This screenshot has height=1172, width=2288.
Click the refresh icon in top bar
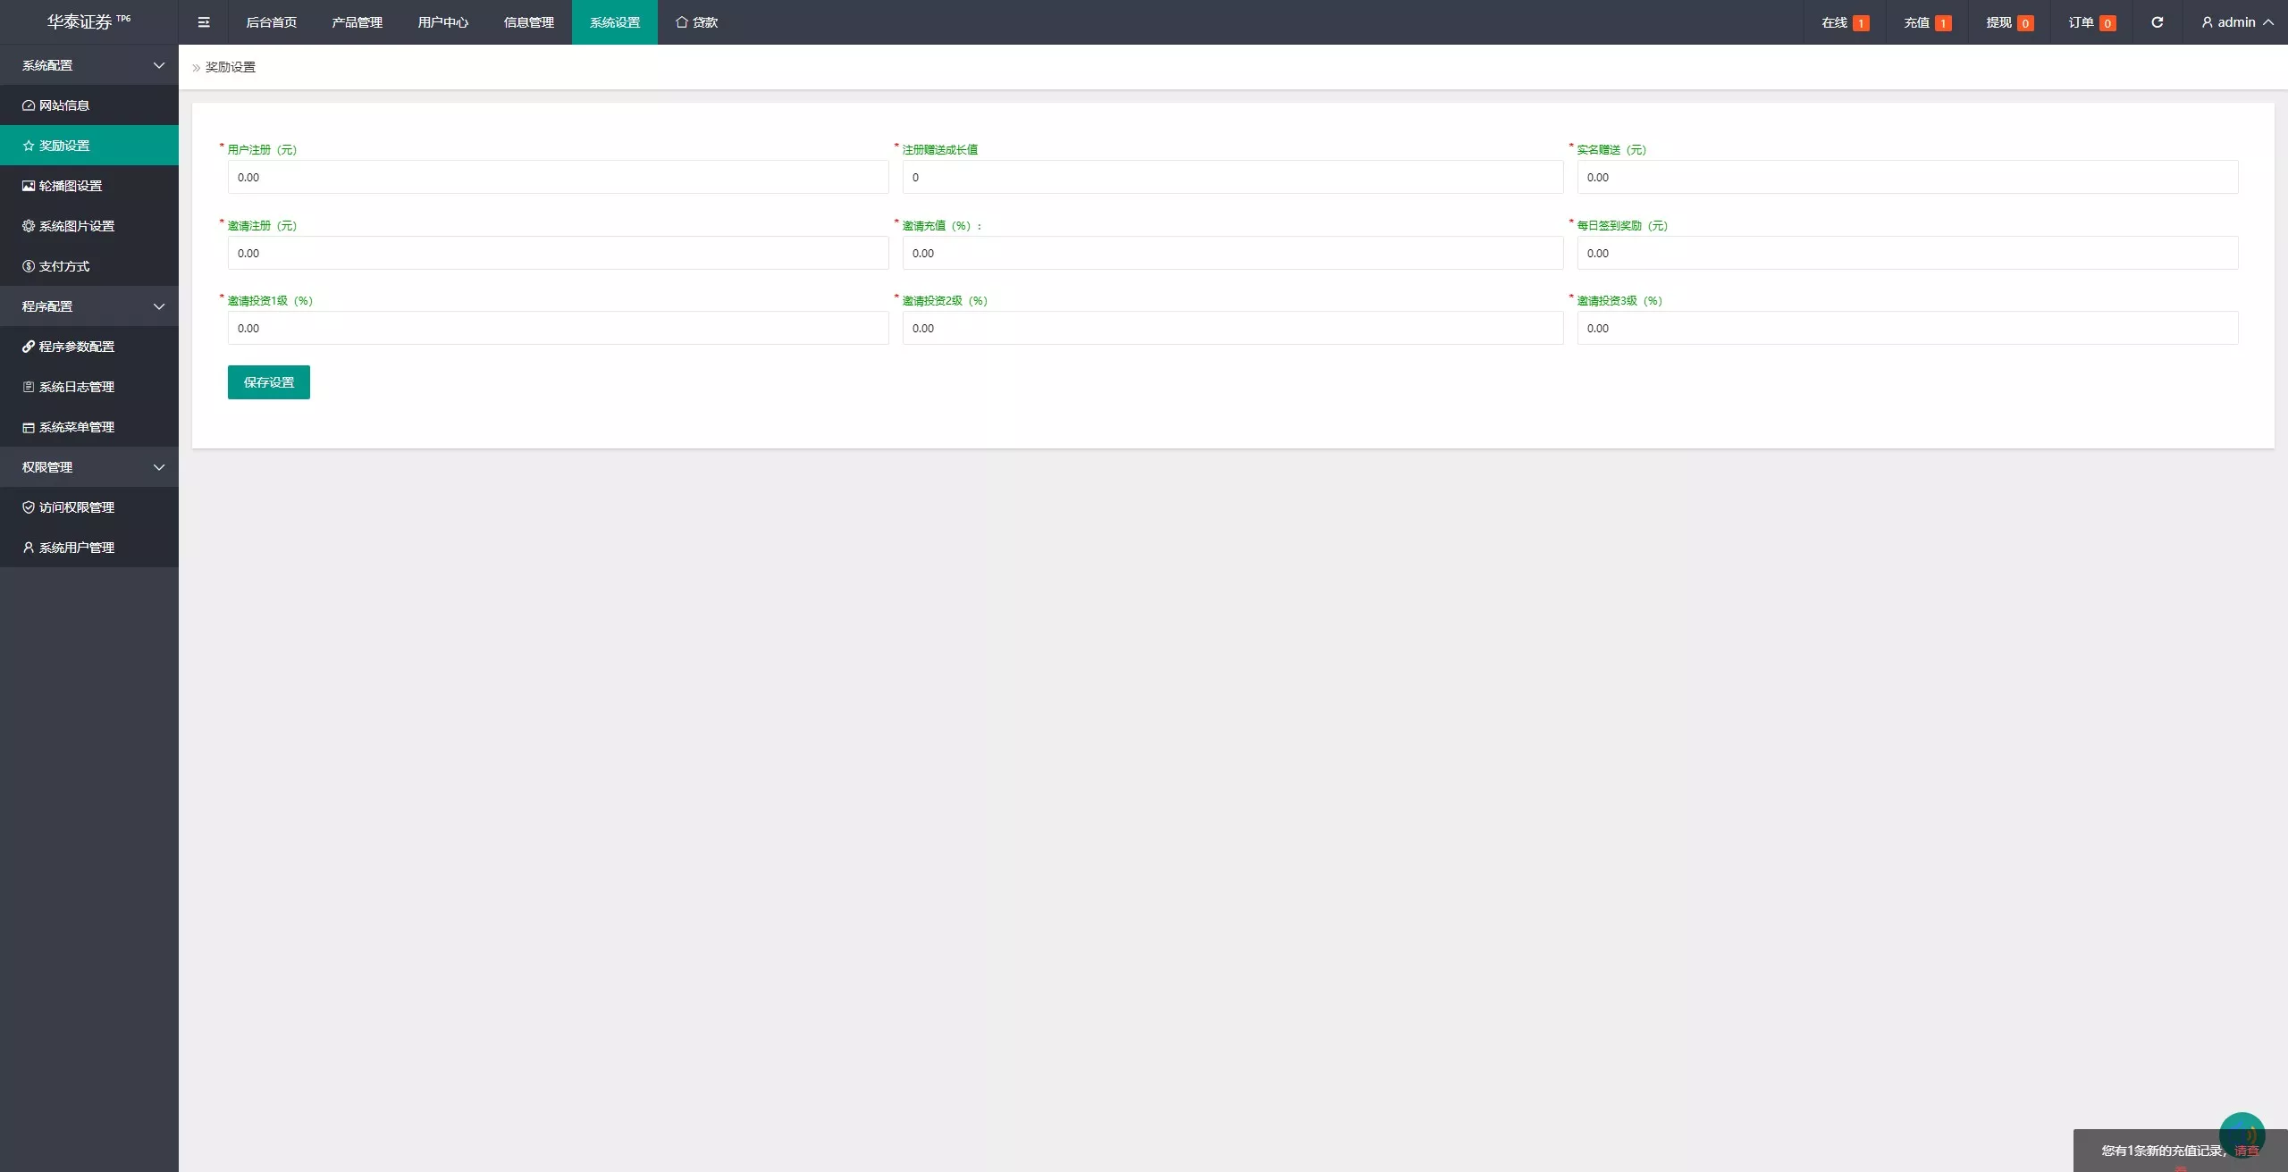coord(2157,22)
